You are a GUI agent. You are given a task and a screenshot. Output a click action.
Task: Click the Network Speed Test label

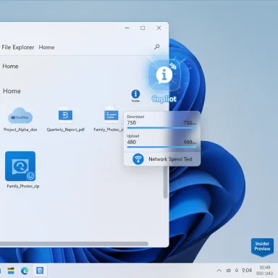(170, 159)
